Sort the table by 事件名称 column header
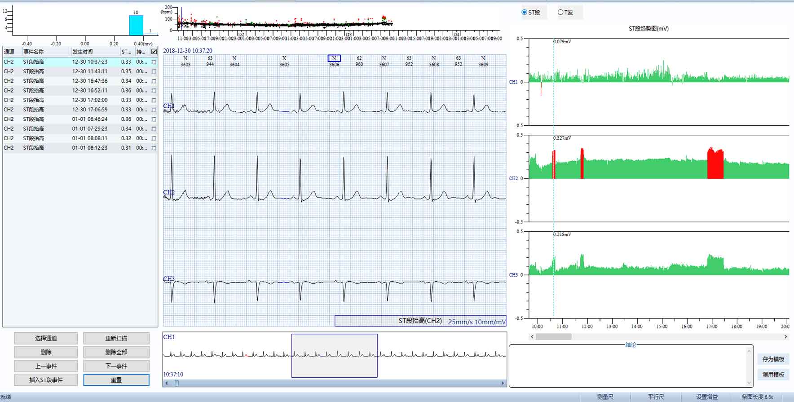Image resolution: width=794 pixels, height=402 pixels. click(x=46, y=52)
